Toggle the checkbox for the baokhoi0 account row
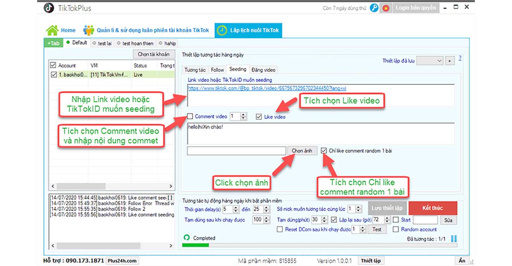Screen dimensions: 512x266 (53, 75)
